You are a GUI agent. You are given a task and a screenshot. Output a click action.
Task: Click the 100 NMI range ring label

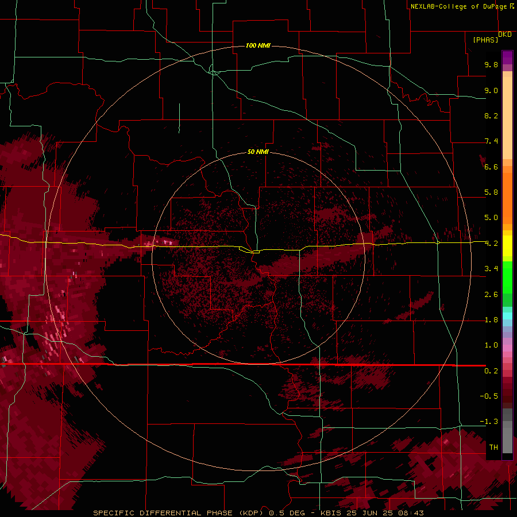click(258, 45)
